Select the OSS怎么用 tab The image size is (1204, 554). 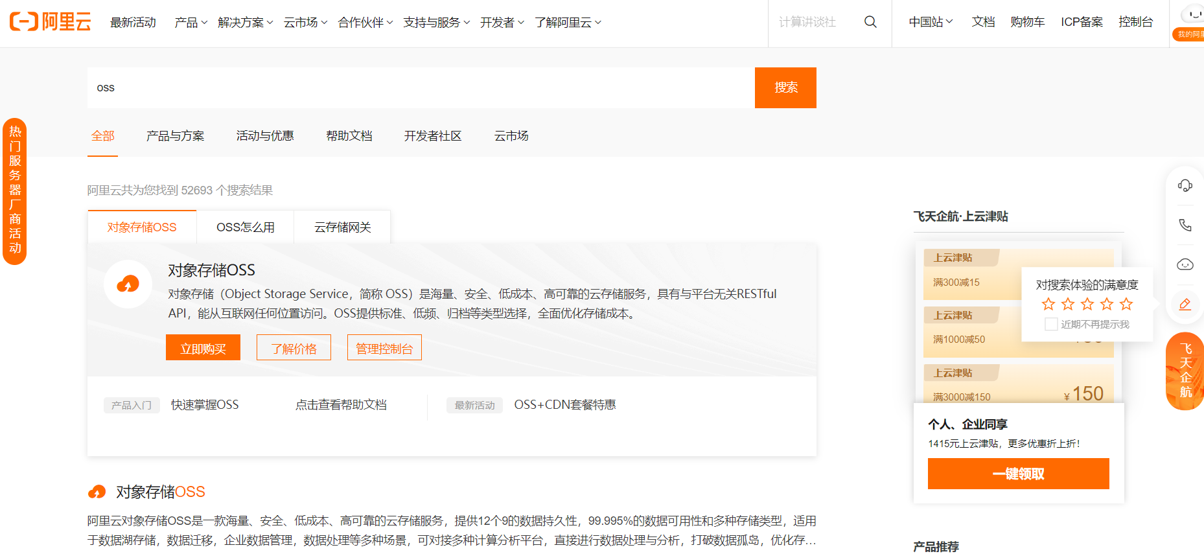point(246,227)
